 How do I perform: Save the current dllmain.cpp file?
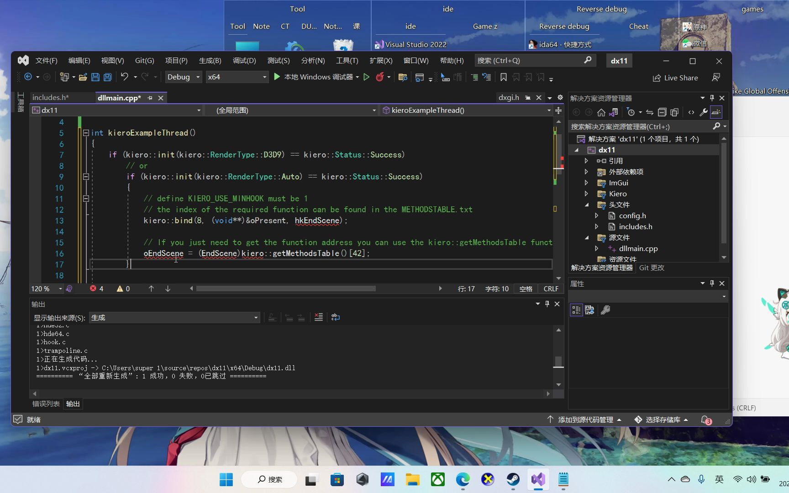point(95,77)
